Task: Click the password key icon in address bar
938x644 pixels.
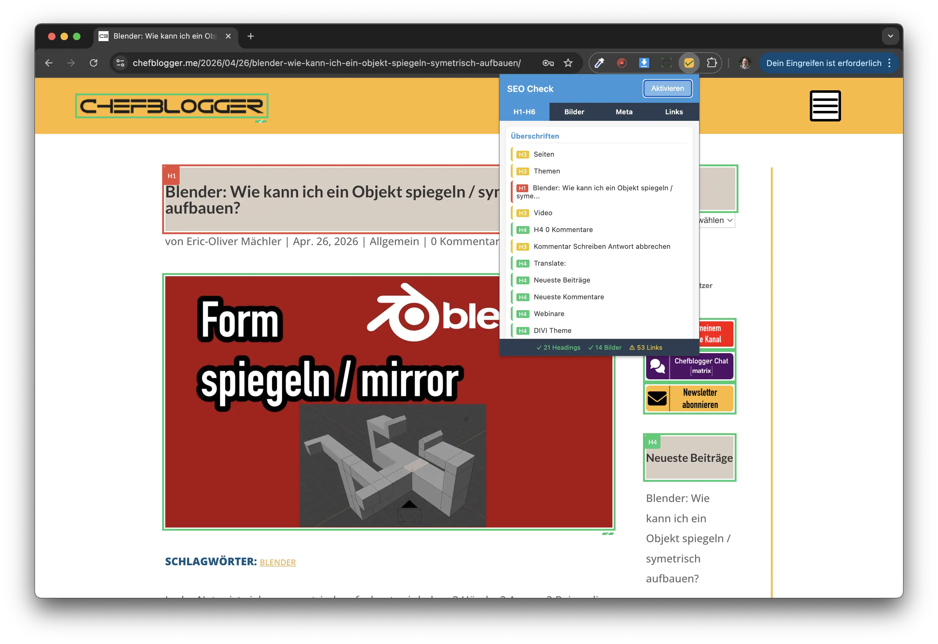Action: pos(548,63)
